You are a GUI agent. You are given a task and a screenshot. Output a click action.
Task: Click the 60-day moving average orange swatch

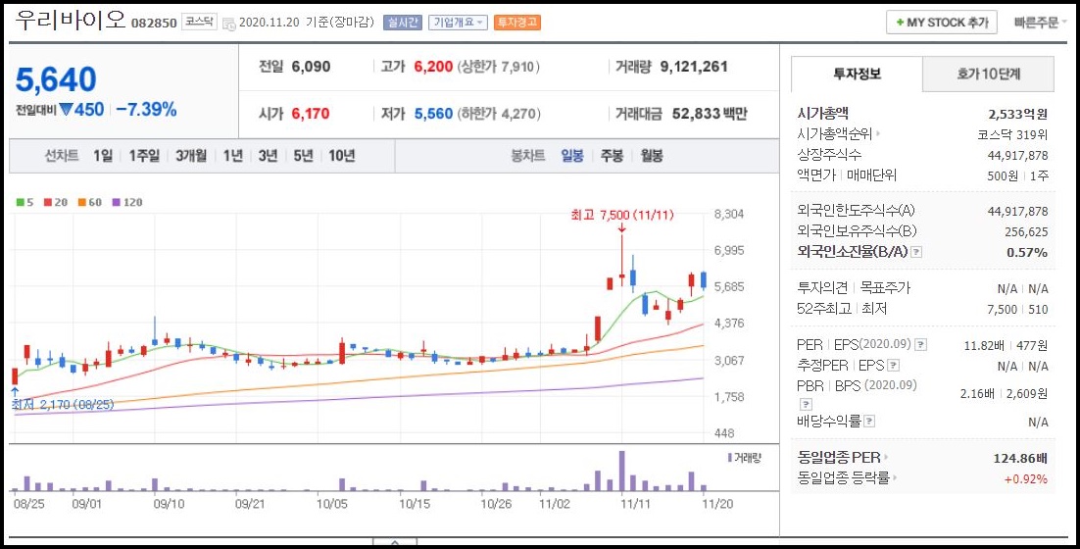tap(81, 203)
